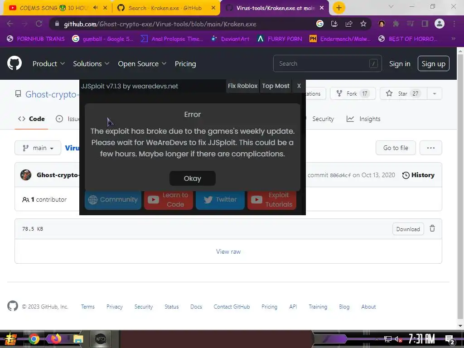
Task: Fork the repository with the Fork button
Action: coord(353,93)
